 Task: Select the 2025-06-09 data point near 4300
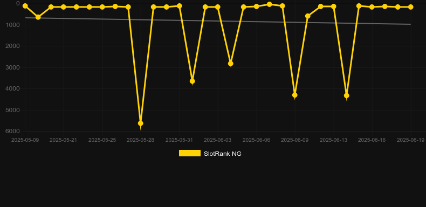[294, 95]
